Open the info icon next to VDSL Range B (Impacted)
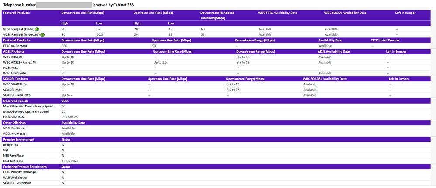The width and height of the screenshot is (436, 188). coord(42,34)
